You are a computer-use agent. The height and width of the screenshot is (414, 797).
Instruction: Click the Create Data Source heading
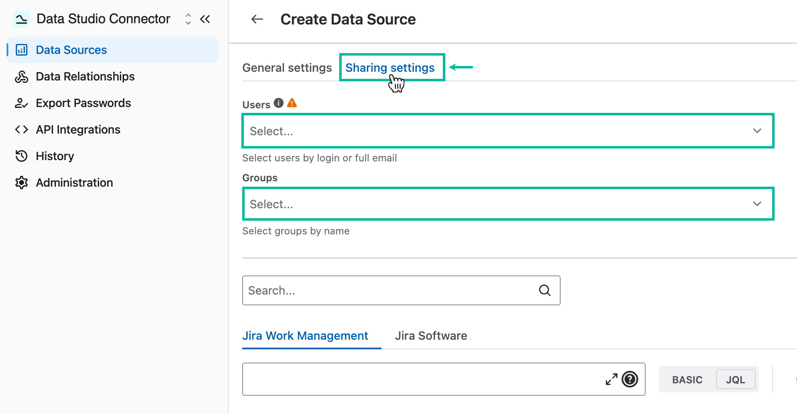point(348,19)
